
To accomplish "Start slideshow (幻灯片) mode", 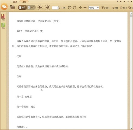I will [x=105, y=8].
